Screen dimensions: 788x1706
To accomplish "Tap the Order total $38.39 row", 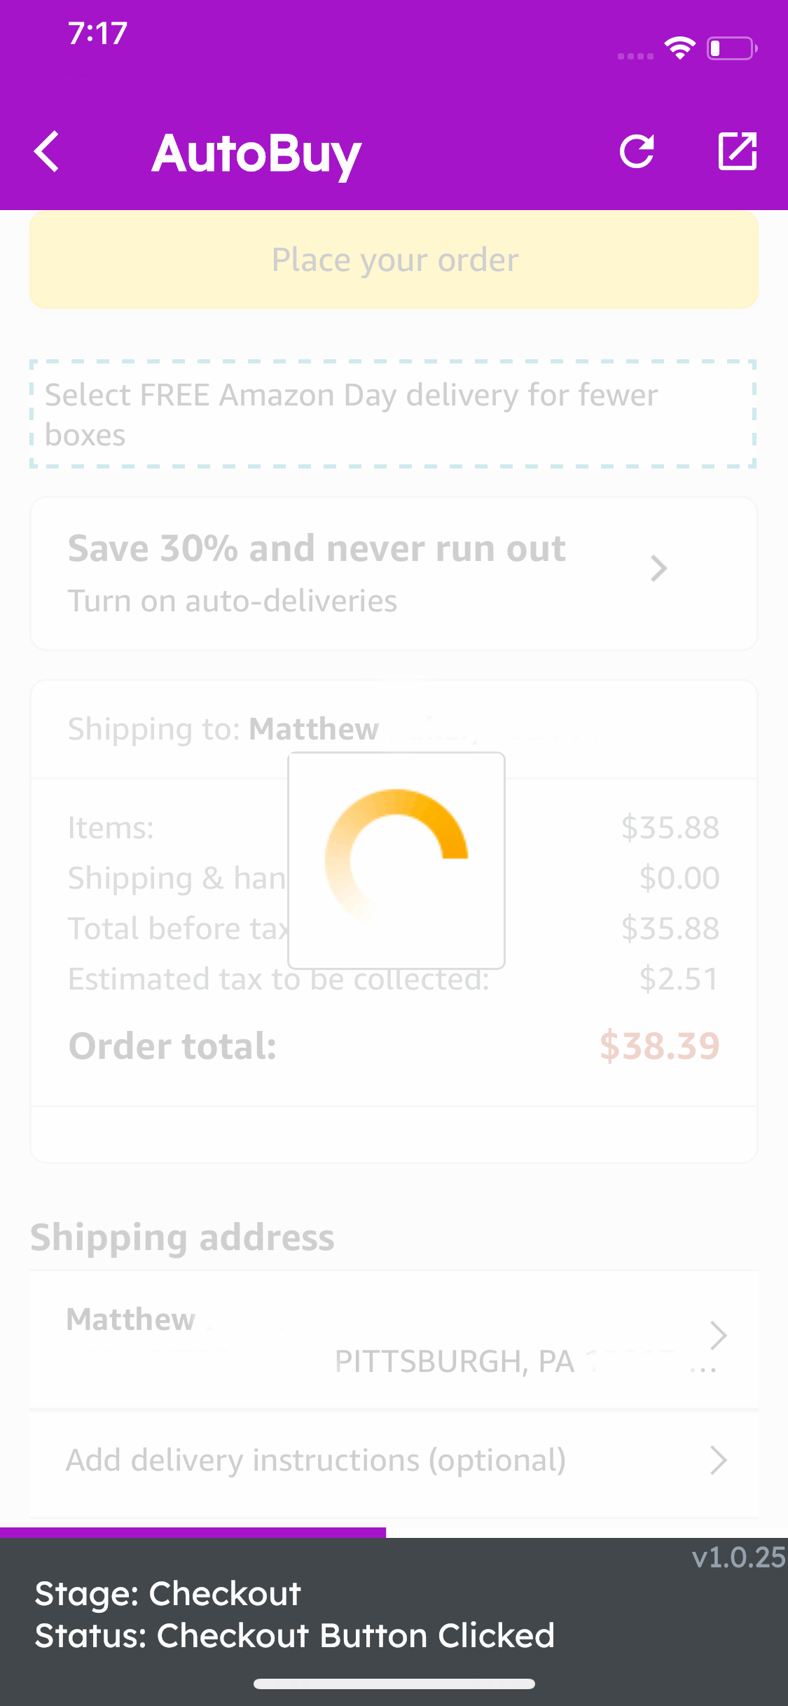I will (394, 1046).
